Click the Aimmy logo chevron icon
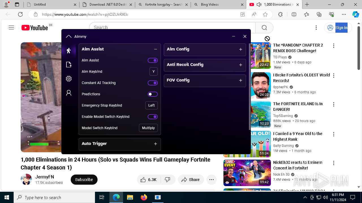The image size is (362, 203). coord(68,36)
